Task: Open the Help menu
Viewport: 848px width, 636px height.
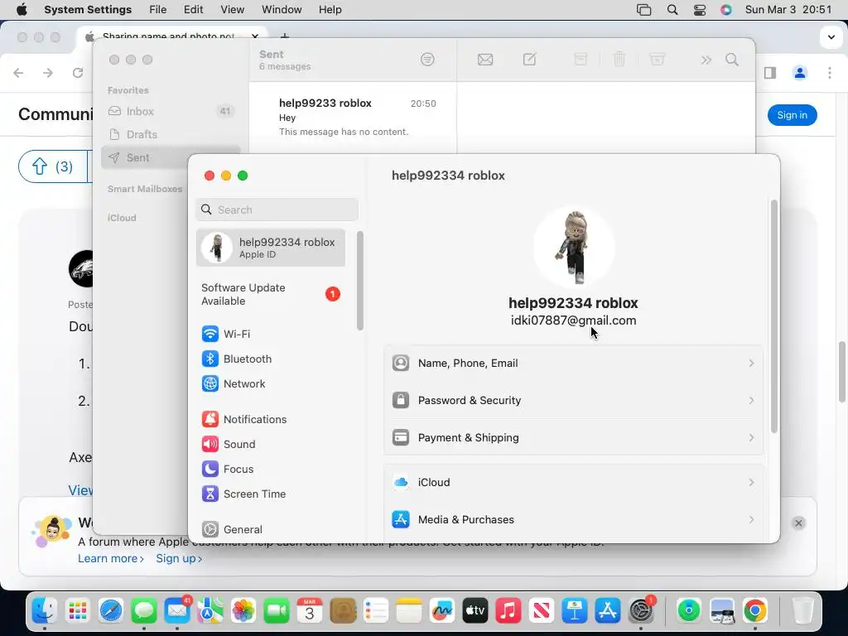Action: tap(330, 9)
